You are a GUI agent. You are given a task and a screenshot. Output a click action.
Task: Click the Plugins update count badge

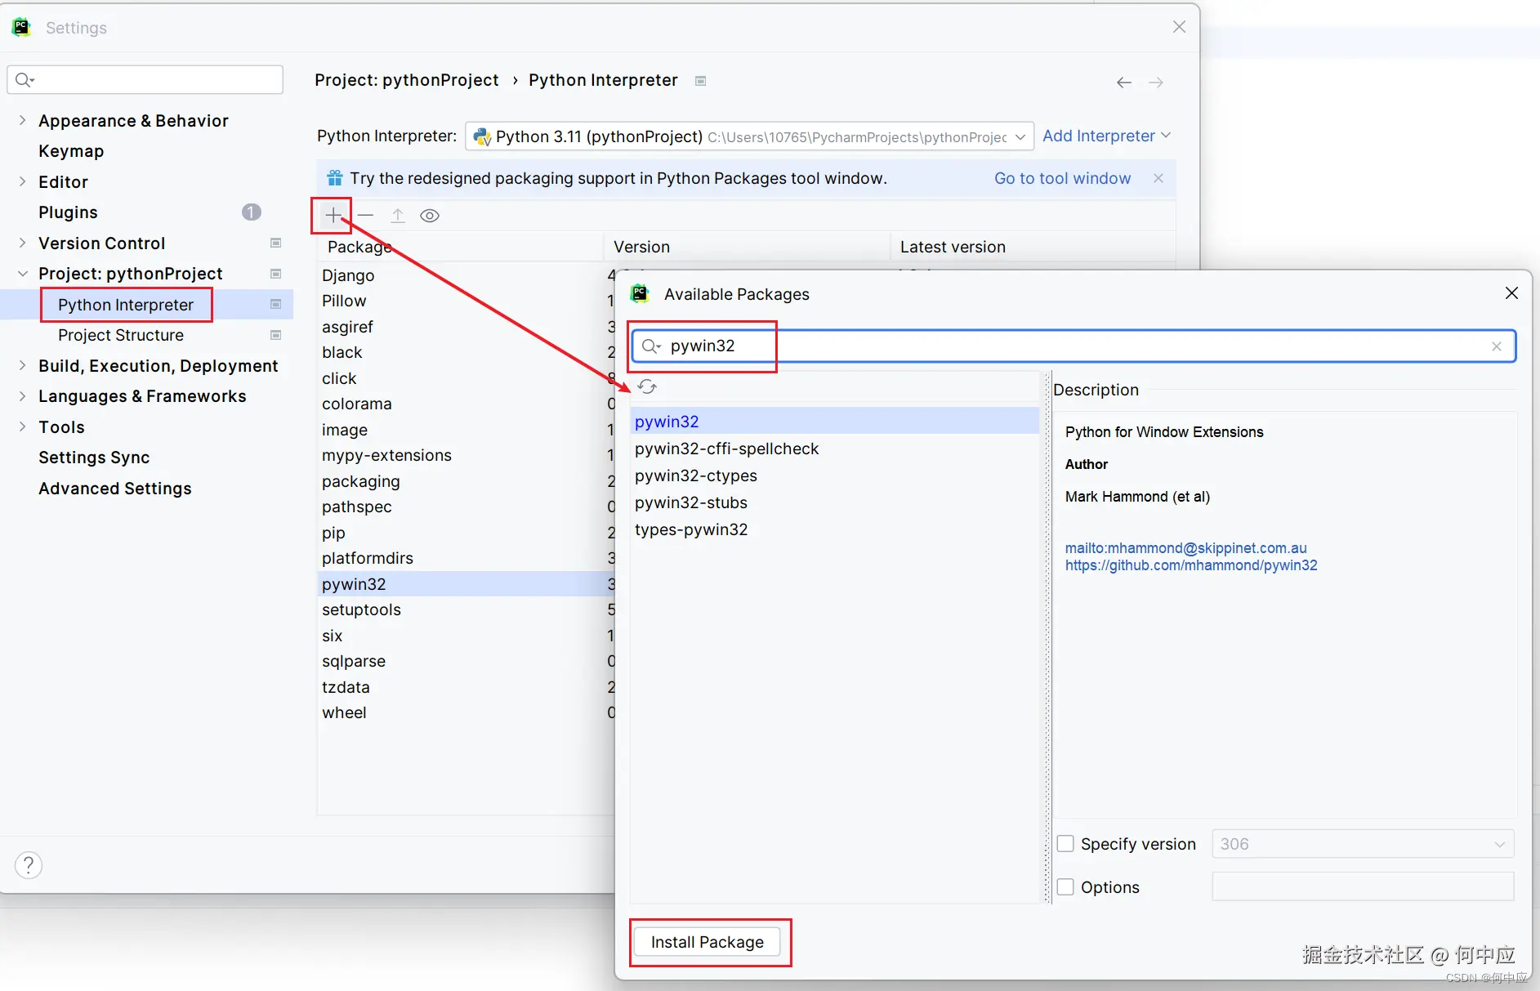coord(252,212)
